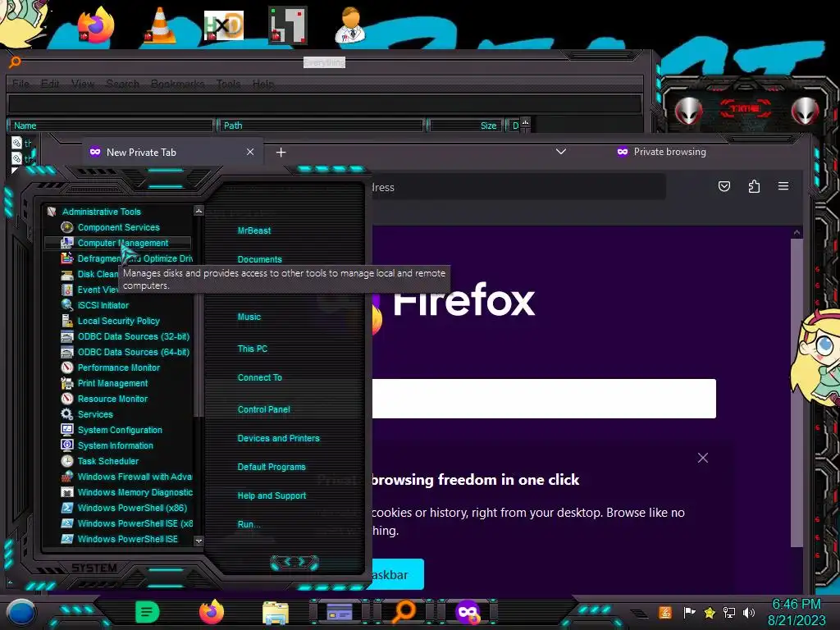Click the Firefox white search box
The width and height of the screenshot is (840, 630).
click(544, 399)
